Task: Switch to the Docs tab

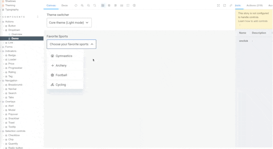Action: [x=64, y=5]
